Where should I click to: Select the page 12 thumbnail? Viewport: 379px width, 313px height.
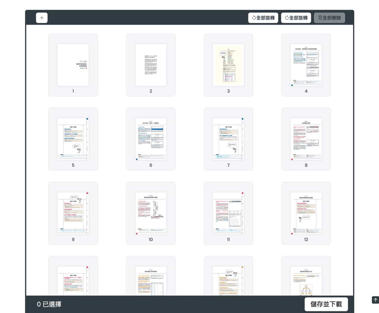click(306, 213)
